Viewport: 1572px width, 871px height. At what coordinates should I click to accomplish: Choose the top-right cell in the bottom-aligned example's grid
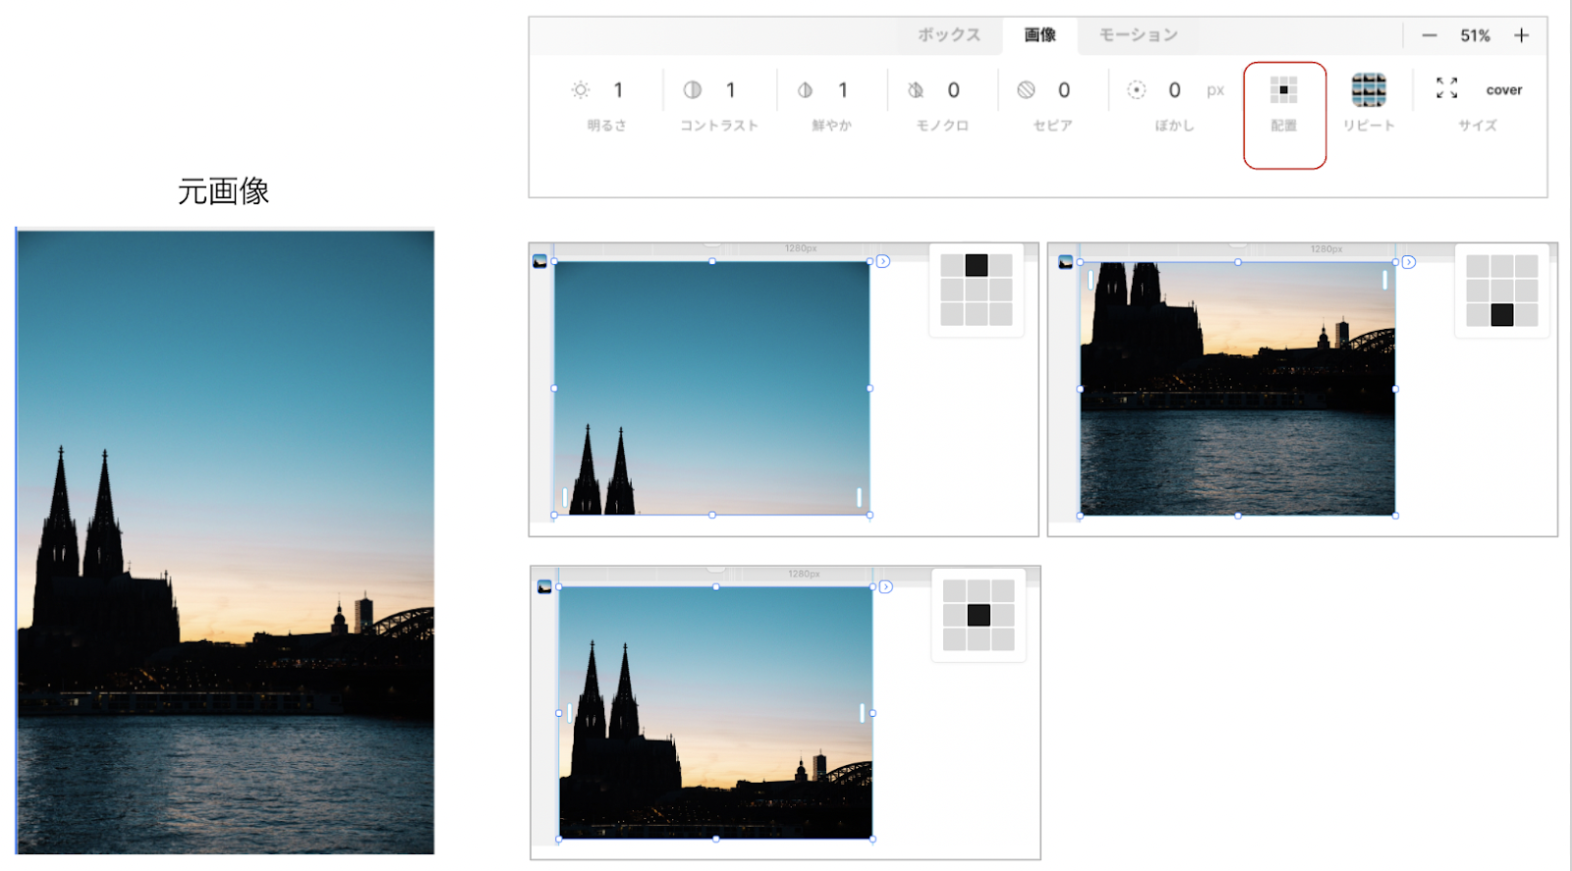tap(1527, 266)
